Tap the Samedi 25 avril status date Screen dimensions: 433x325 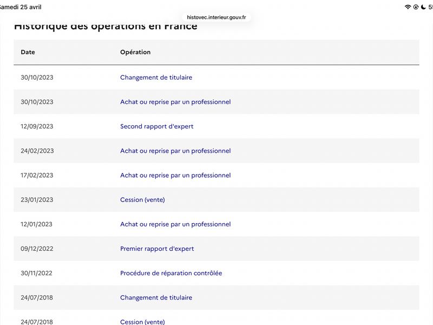(21, 7)
